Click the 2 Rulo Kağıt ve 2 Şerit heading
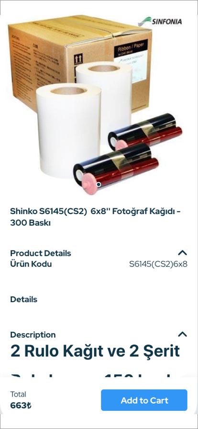This screenshot has width=198, height=429. coord(95,351)
